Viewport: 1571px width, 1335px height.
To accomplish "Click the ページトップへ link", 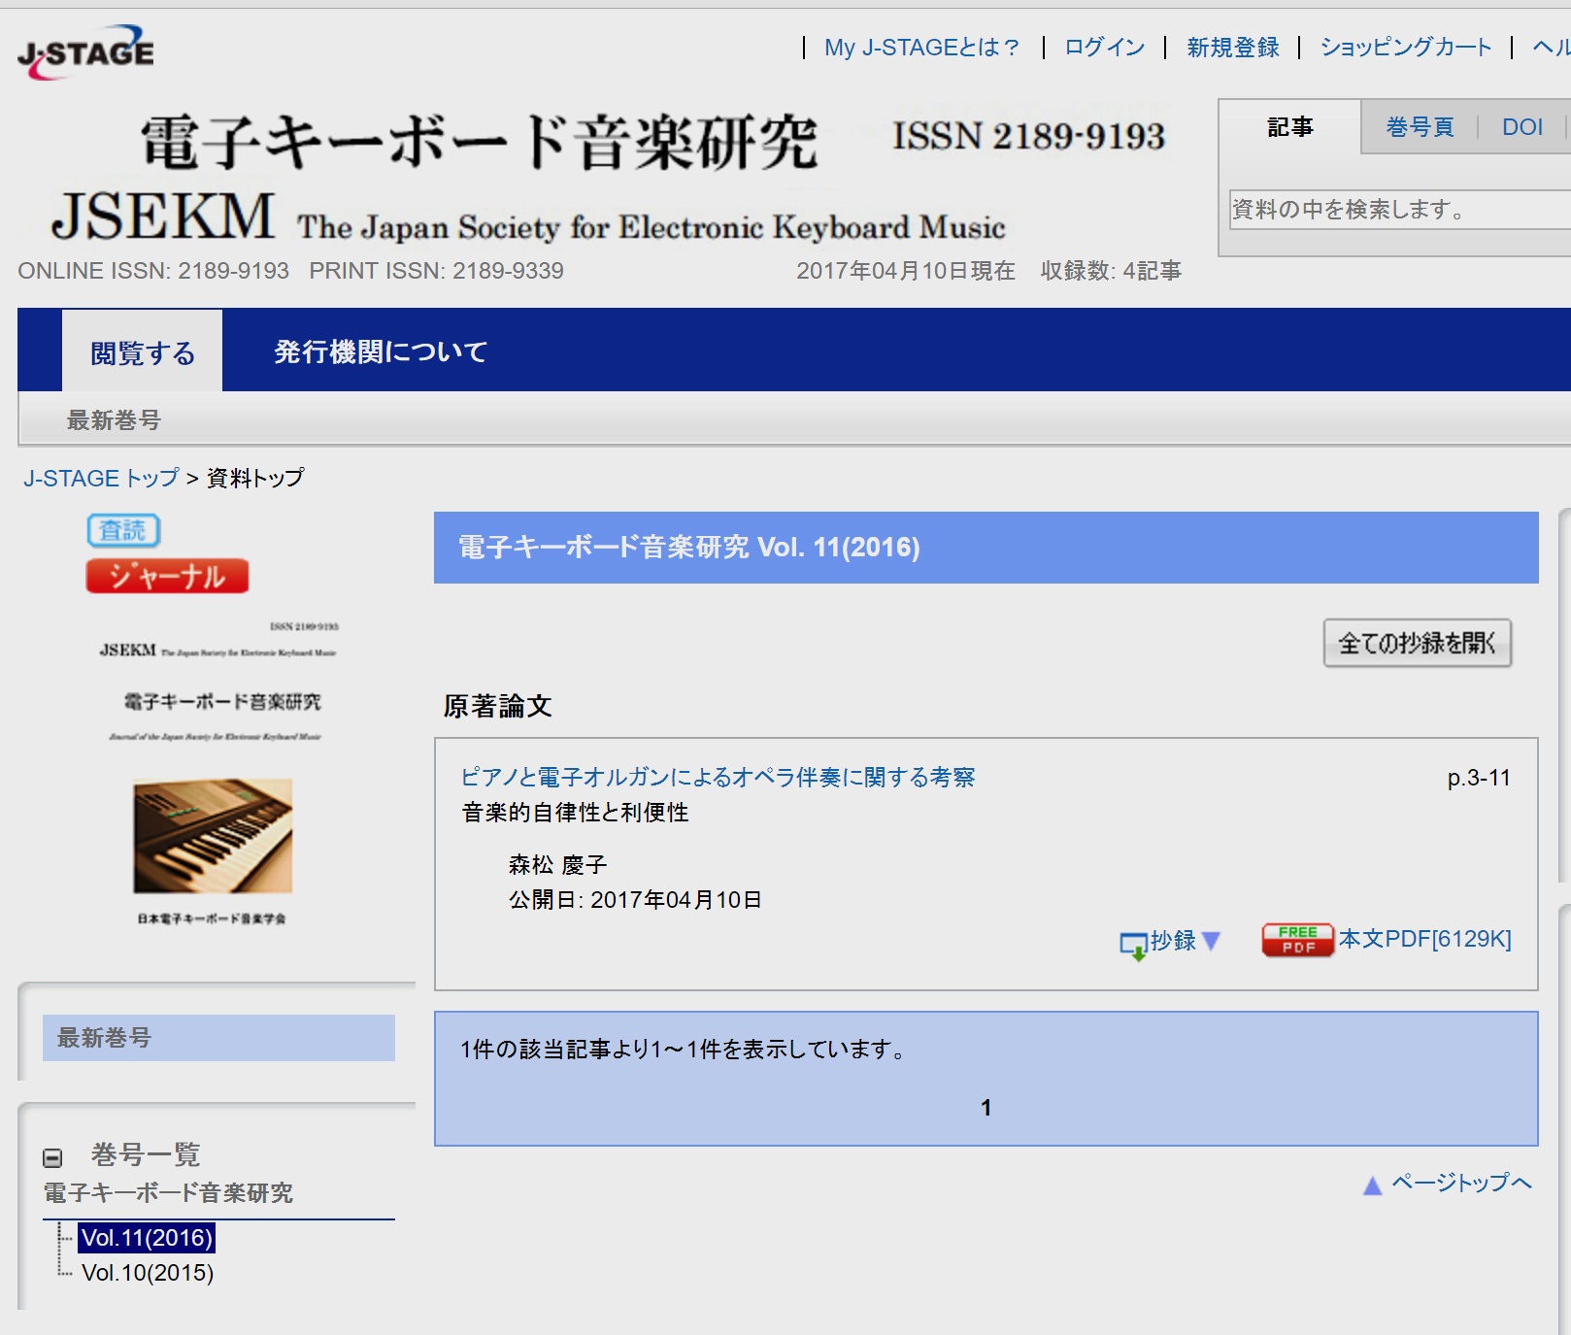I will [1461, 1183].
